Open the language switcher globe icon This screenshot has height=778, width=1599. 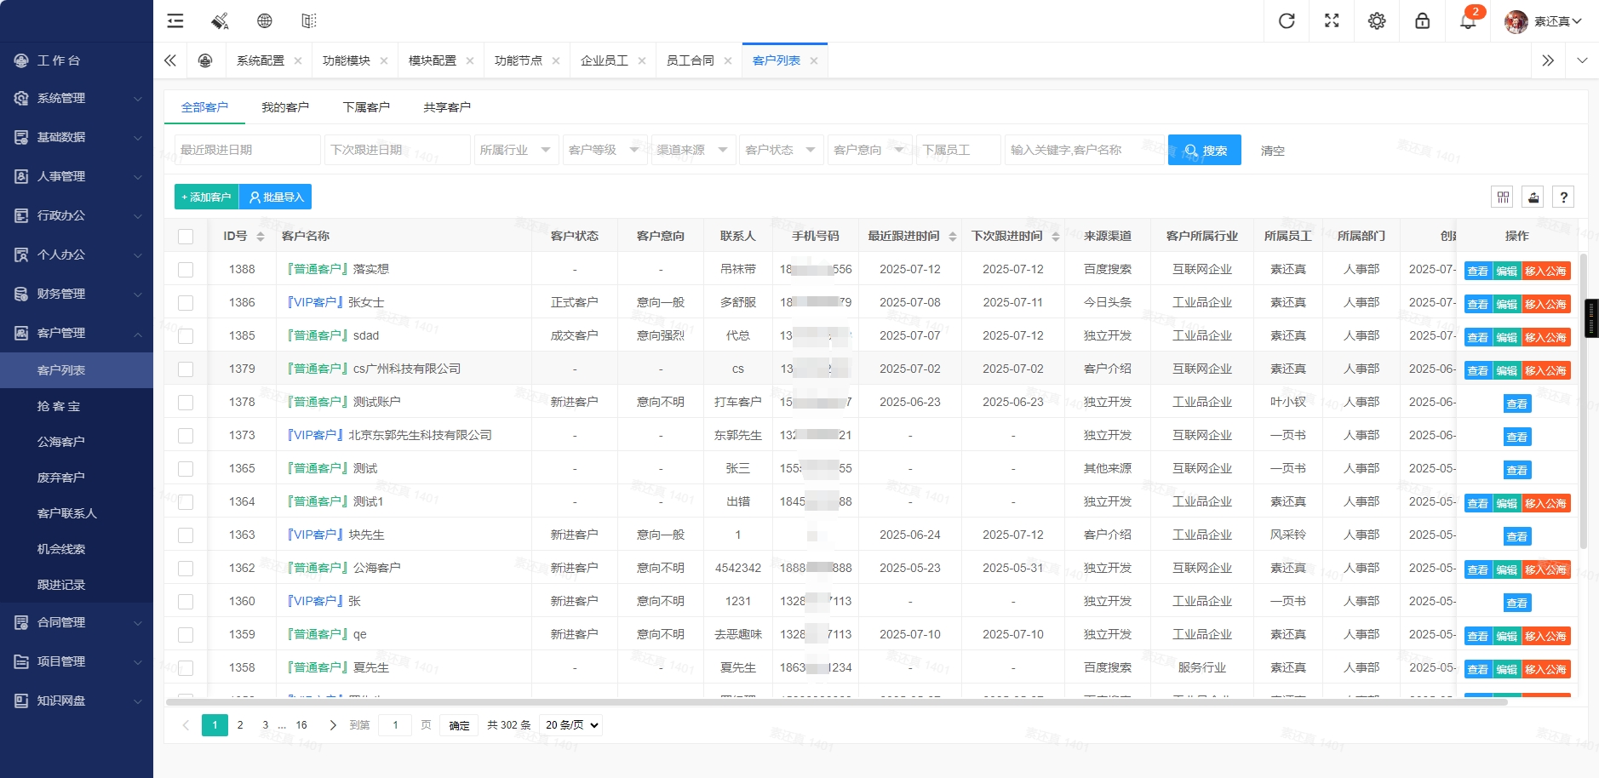pos(266,20)
